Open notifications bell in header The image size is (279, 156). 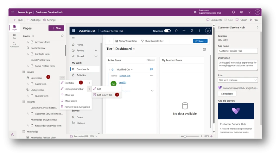click(233, 12)
